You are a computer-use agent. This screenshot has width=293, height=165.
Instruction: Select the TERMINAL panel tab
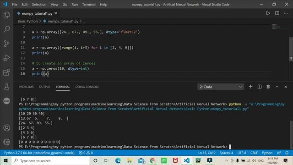click(x=63, y=87)
